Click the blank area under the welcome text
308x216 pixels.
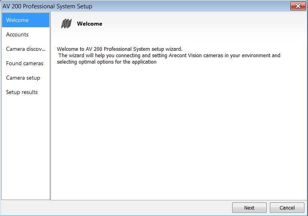[x=178, y=132]
